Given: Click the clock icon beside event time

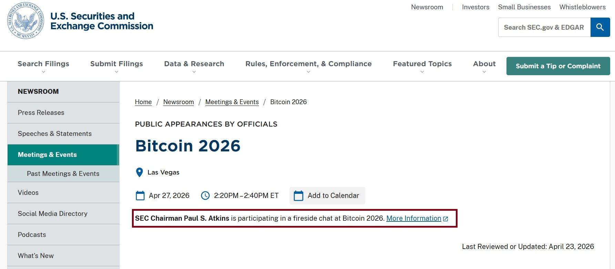Looking at the screenshot, I should coord(205,196).
